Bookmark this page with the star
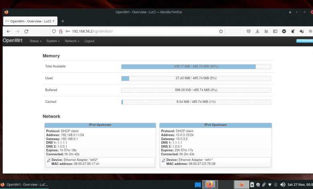This screenshot has height=189, width=313. [x=221, y=31]
